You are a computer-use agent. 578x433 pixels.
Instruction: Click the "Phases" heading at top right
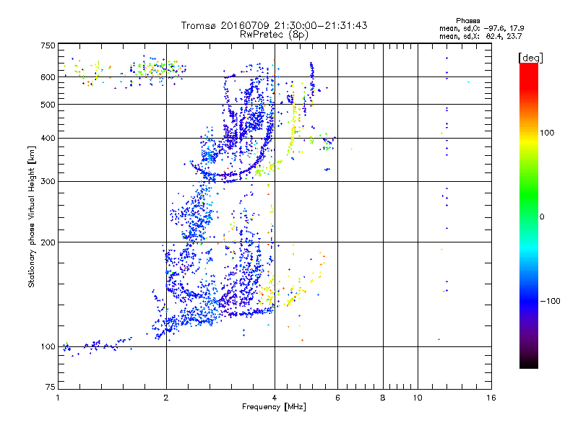coord(467,21)
